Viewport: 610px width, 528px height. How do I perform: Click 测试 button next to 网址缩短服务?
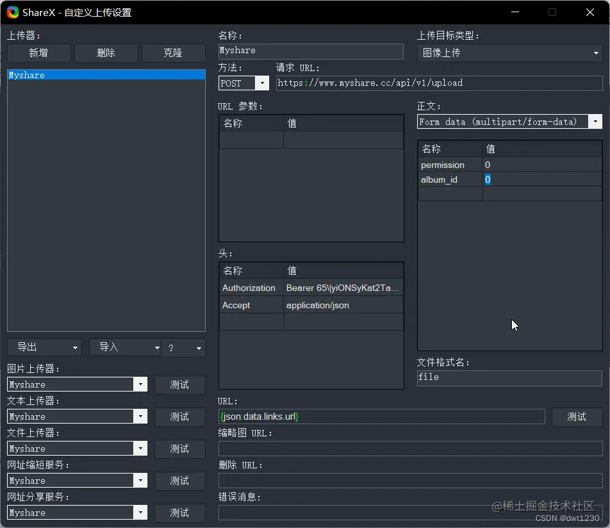coord(179,481)
